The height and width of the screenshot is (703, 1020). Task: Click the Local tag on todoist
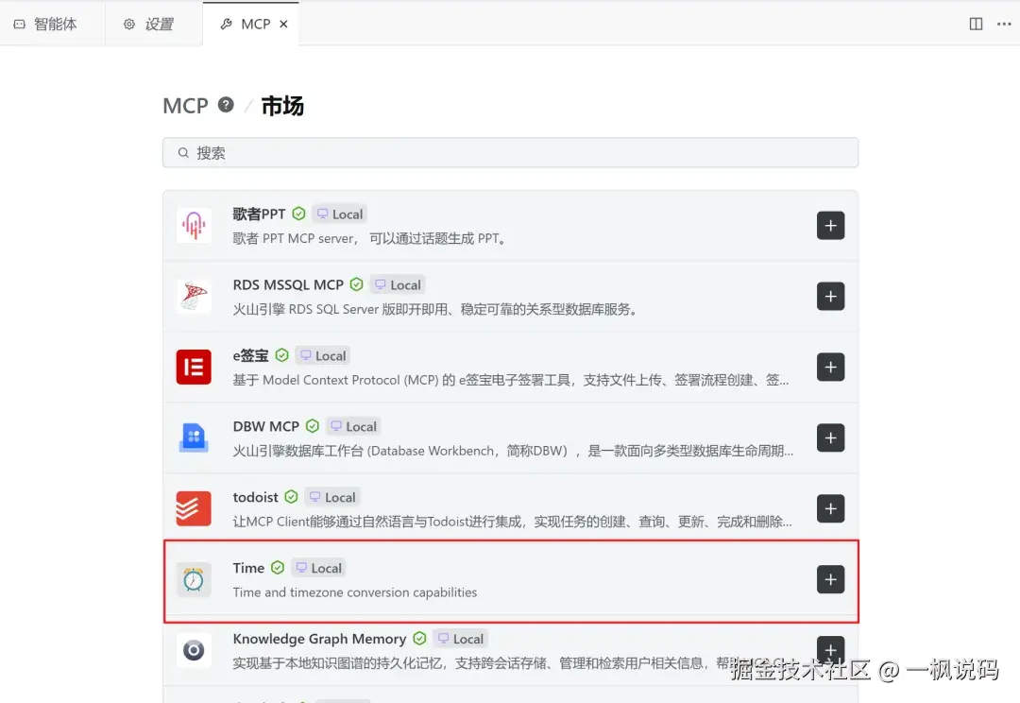tap(332, 497)
